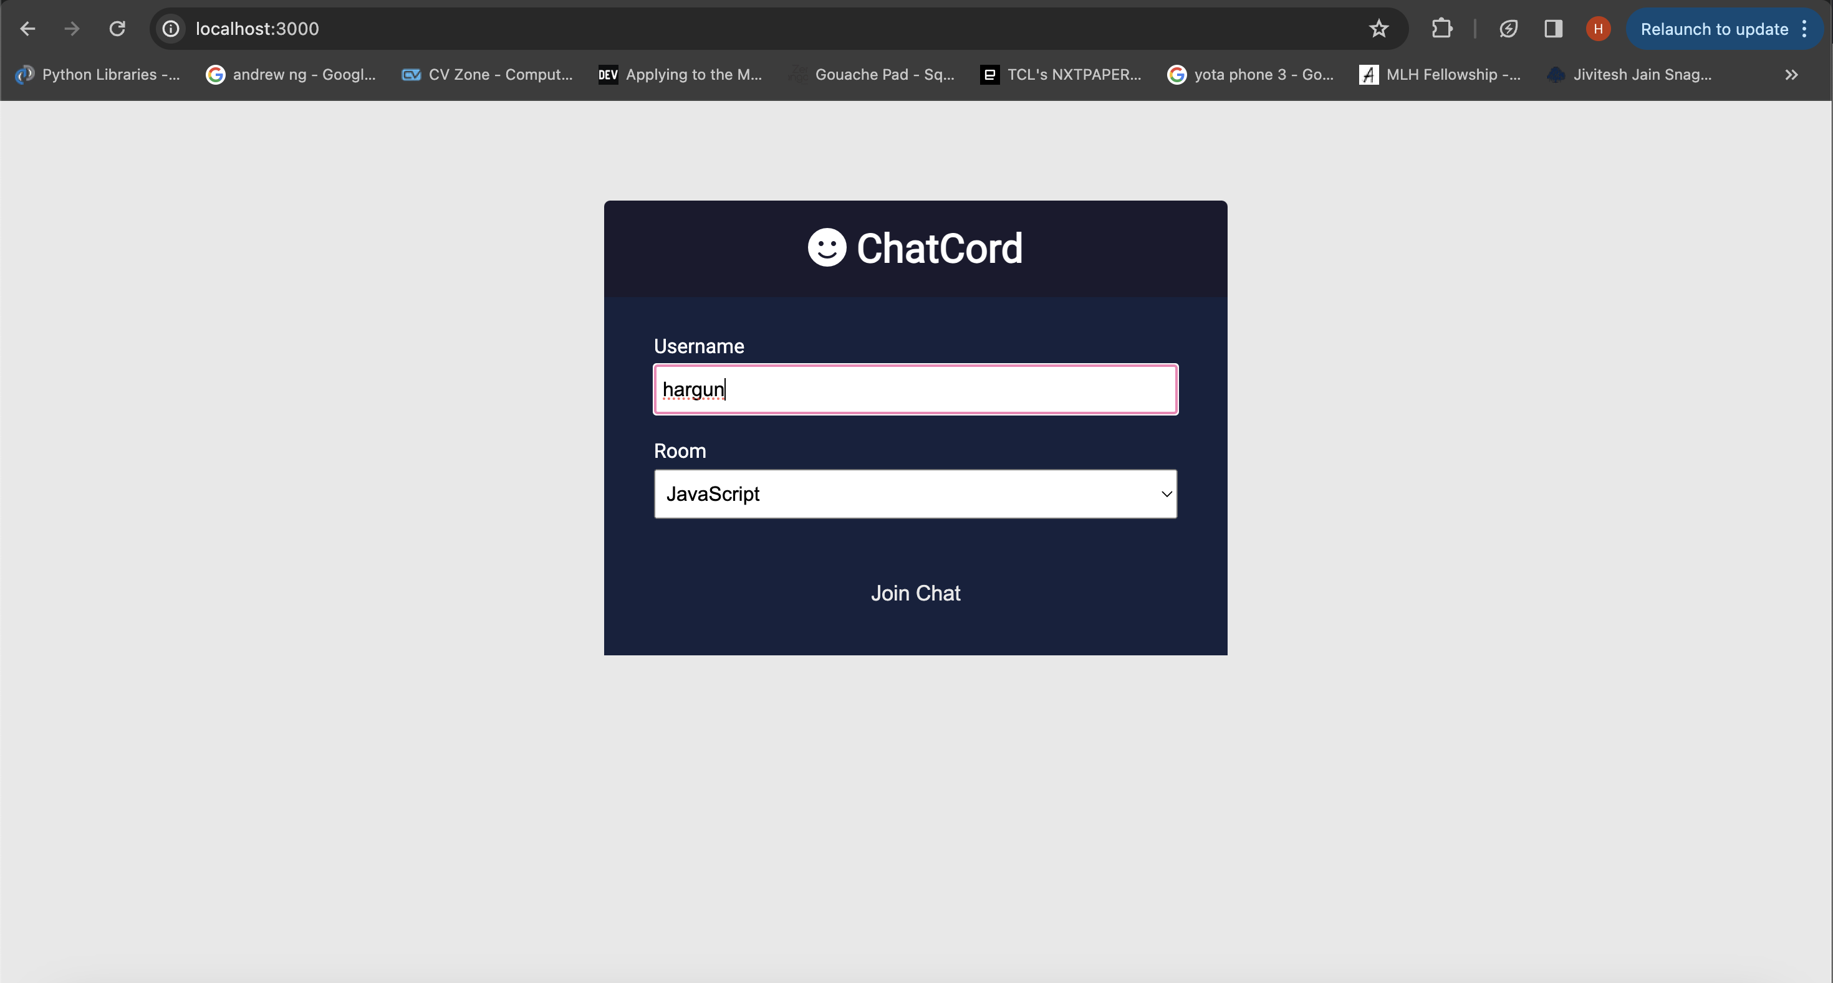This screenshot has height=983, width=1833.
Task: Open the H profile avatar
Action: coord(1598,29)
